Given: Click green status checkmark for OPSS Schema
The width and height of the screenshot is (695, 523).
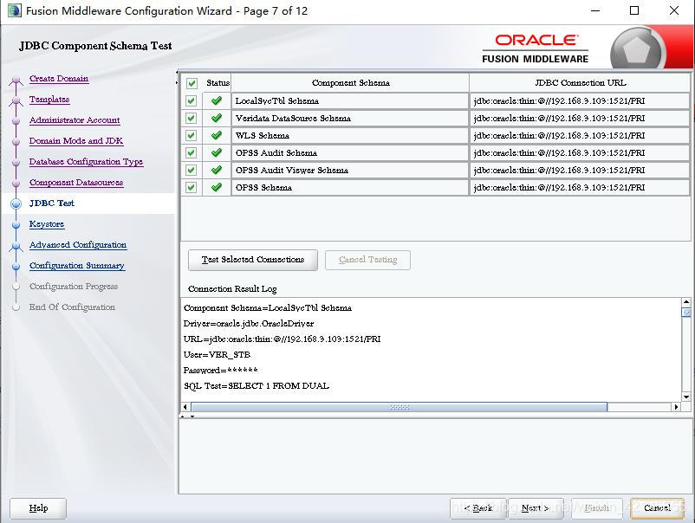Looking at the screenshot, I should click(x=217, y=187).
